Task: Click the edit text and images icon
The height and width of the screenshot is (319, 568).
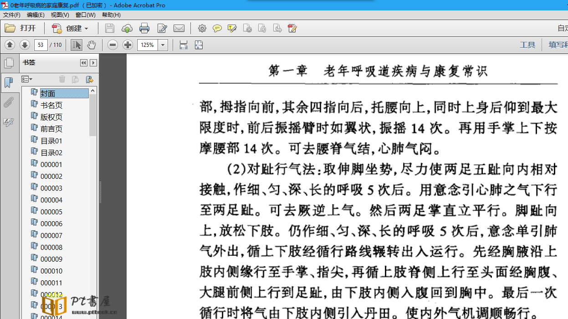Action: pyautogui.click(x=162, y=28)
